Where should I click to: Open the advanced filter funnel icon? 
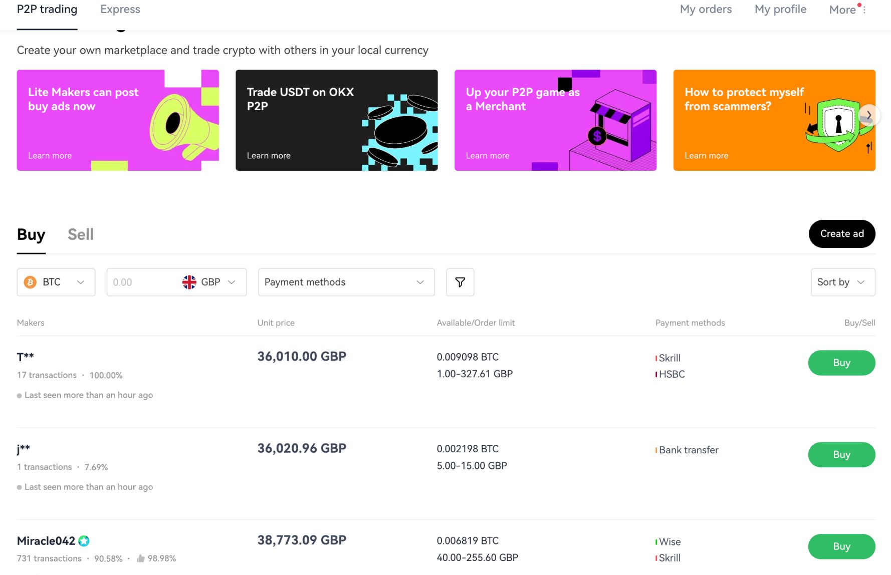pos(460,282)
